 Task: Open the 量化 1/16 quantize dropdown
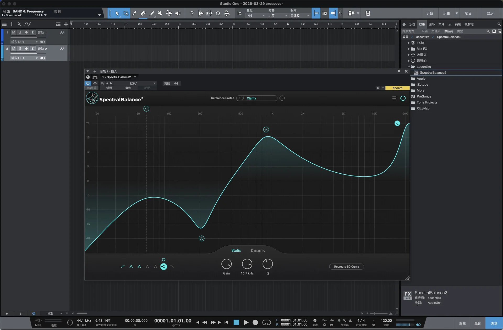point(255,16)
